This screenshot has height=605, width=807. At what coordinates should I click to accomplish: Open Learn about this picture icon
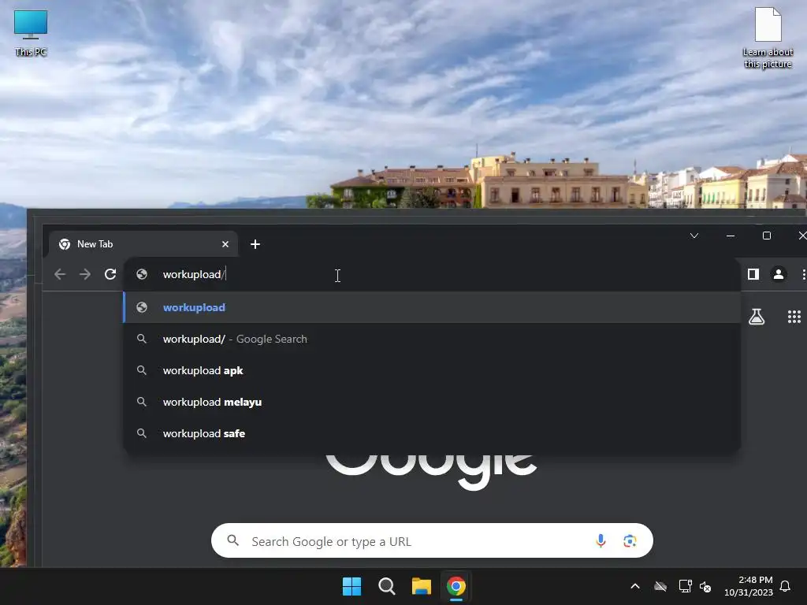[x=768, y=38]
